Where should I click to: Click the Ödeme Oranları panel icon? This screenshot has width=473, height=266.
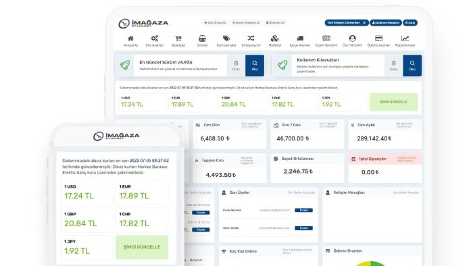tap(328, 250)
